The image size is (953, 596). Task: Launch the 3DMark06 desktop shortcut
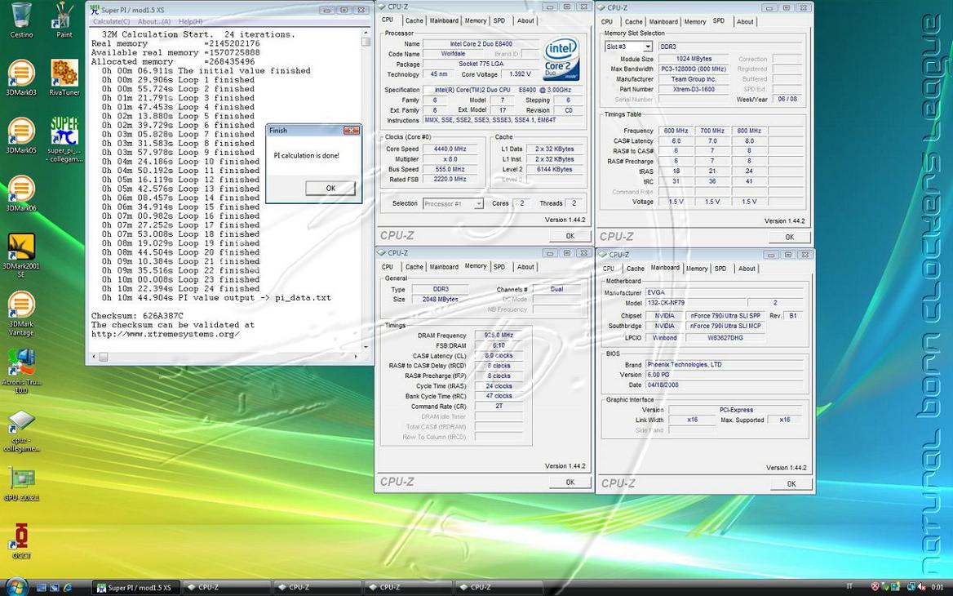21,193
